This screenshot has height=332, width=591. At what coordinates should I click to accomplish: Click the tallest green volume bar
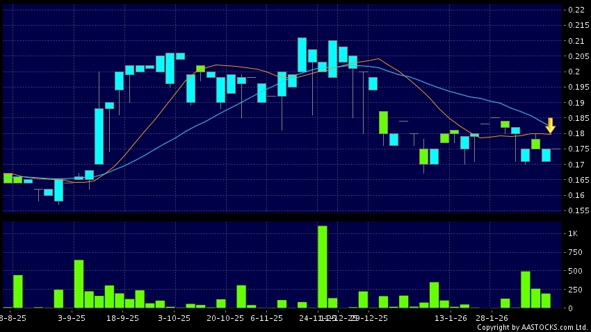tap(322, 267)
